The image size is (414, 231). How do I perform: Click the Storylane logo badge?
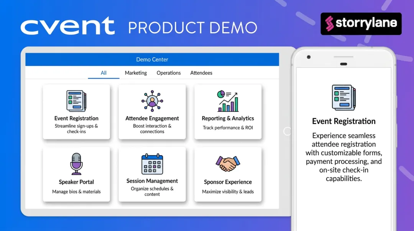coord(361,24)
